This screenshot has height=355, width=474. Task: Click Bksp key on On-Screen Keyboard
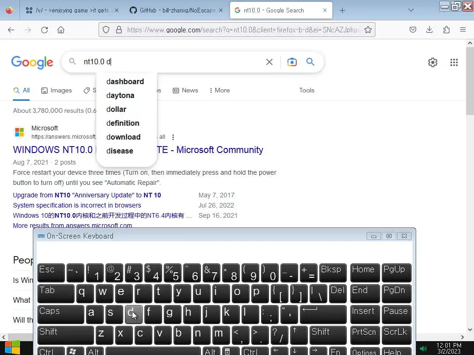pyautogui.click(x=333, y=273)
